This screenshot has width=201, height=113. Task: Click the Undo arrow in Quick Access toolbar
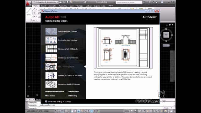(74, 2)
